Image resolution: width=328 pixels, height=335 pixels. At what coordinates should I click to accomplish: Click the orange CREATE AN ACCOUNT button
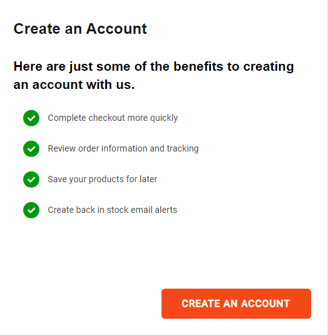pos(236,304)
